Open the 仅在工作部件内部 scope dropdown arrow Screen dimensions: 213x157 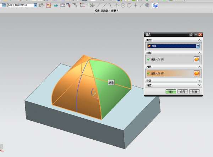pyautogui.click(x=35, y=5)
